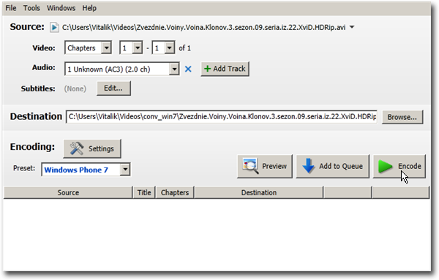Remove the audio track with blue X
439x280 pixels.
[x=188, y=69]
